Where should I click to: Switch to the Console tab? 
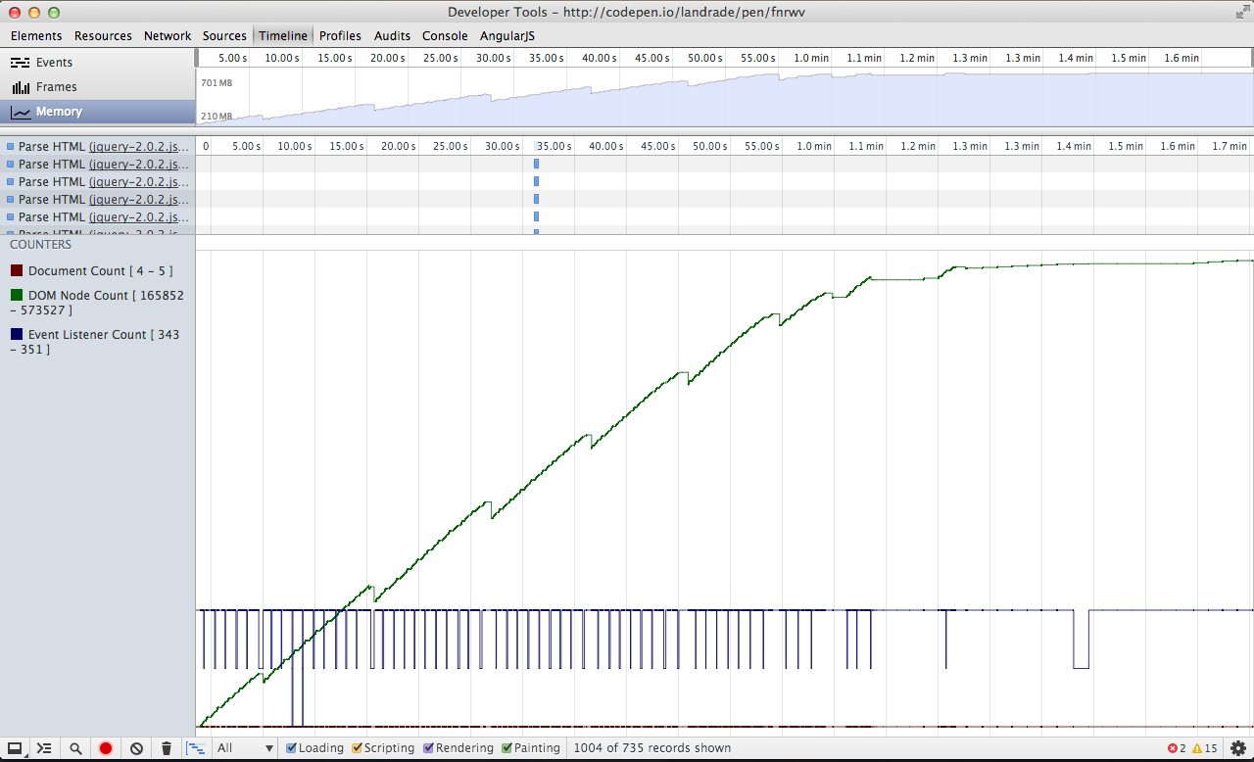click(445, 35)
